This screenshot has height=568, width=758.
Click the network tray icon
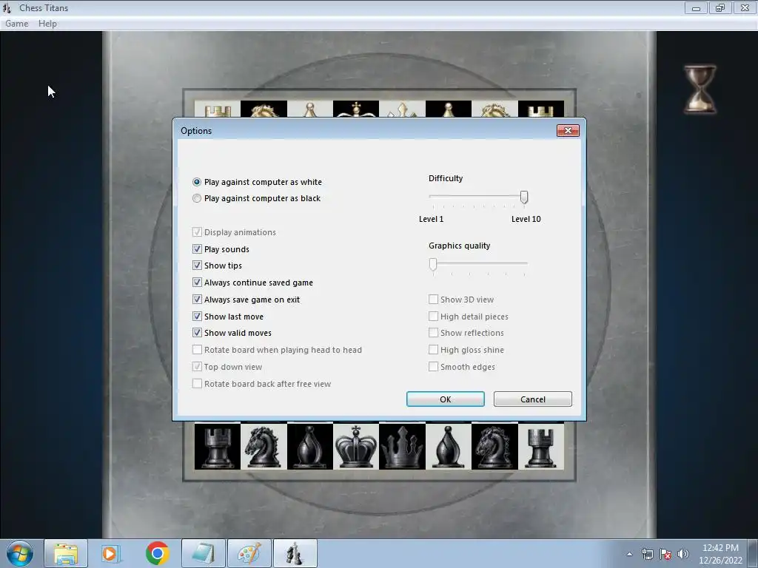pyautogui.click(x=647, y=554)
